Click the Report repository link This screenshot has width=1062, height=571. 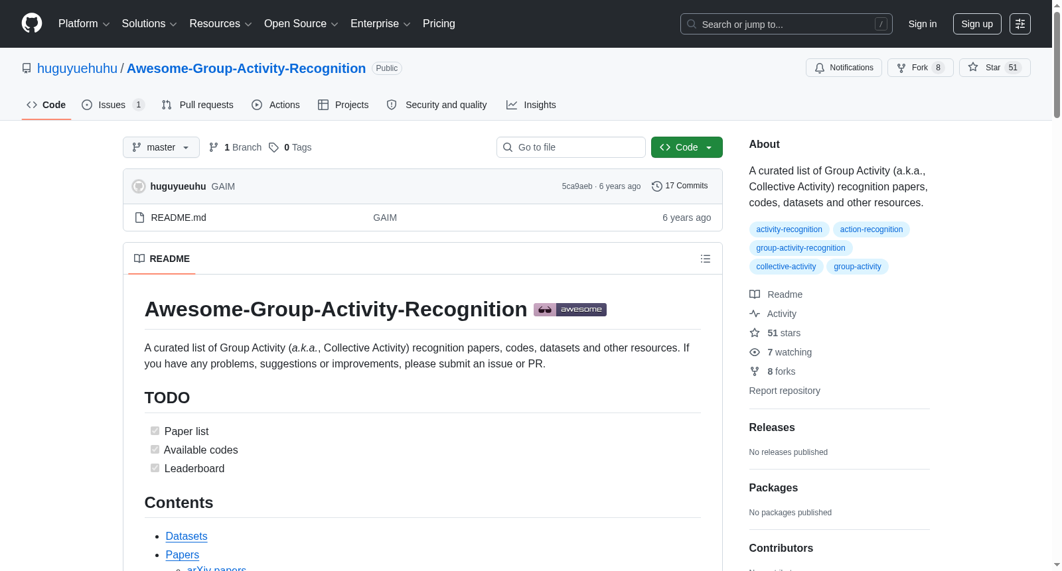coord(785,391)
